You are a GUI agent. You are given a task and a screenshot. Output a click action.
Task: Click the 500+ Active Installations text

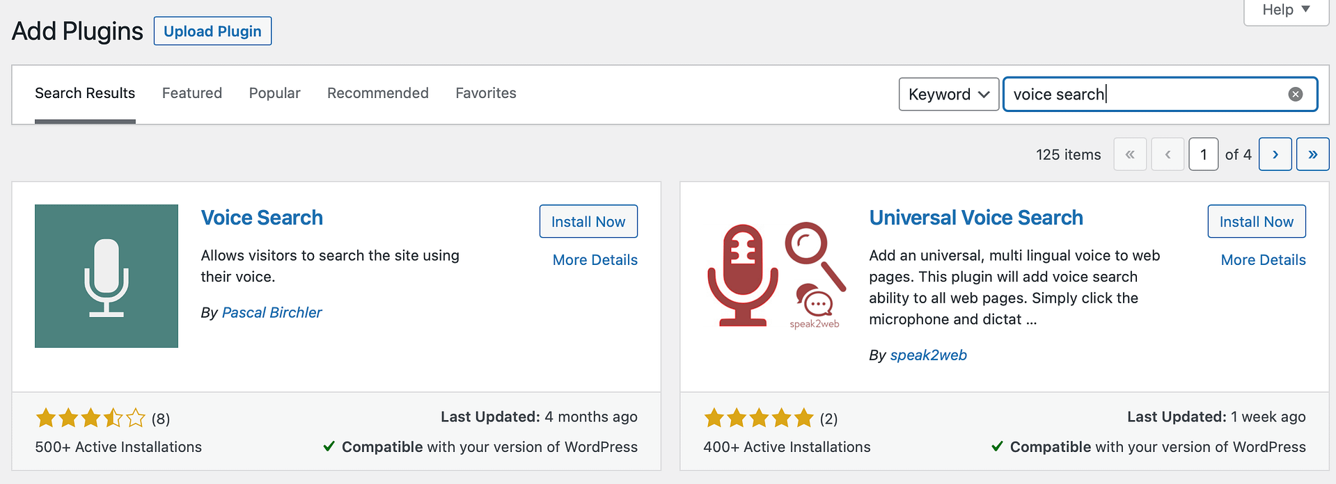[x=118, y=447]
